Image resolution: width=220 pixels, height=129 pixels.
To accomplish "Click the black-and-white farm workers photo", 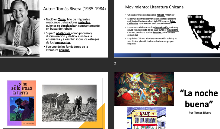I will click(x=69, y=103).
